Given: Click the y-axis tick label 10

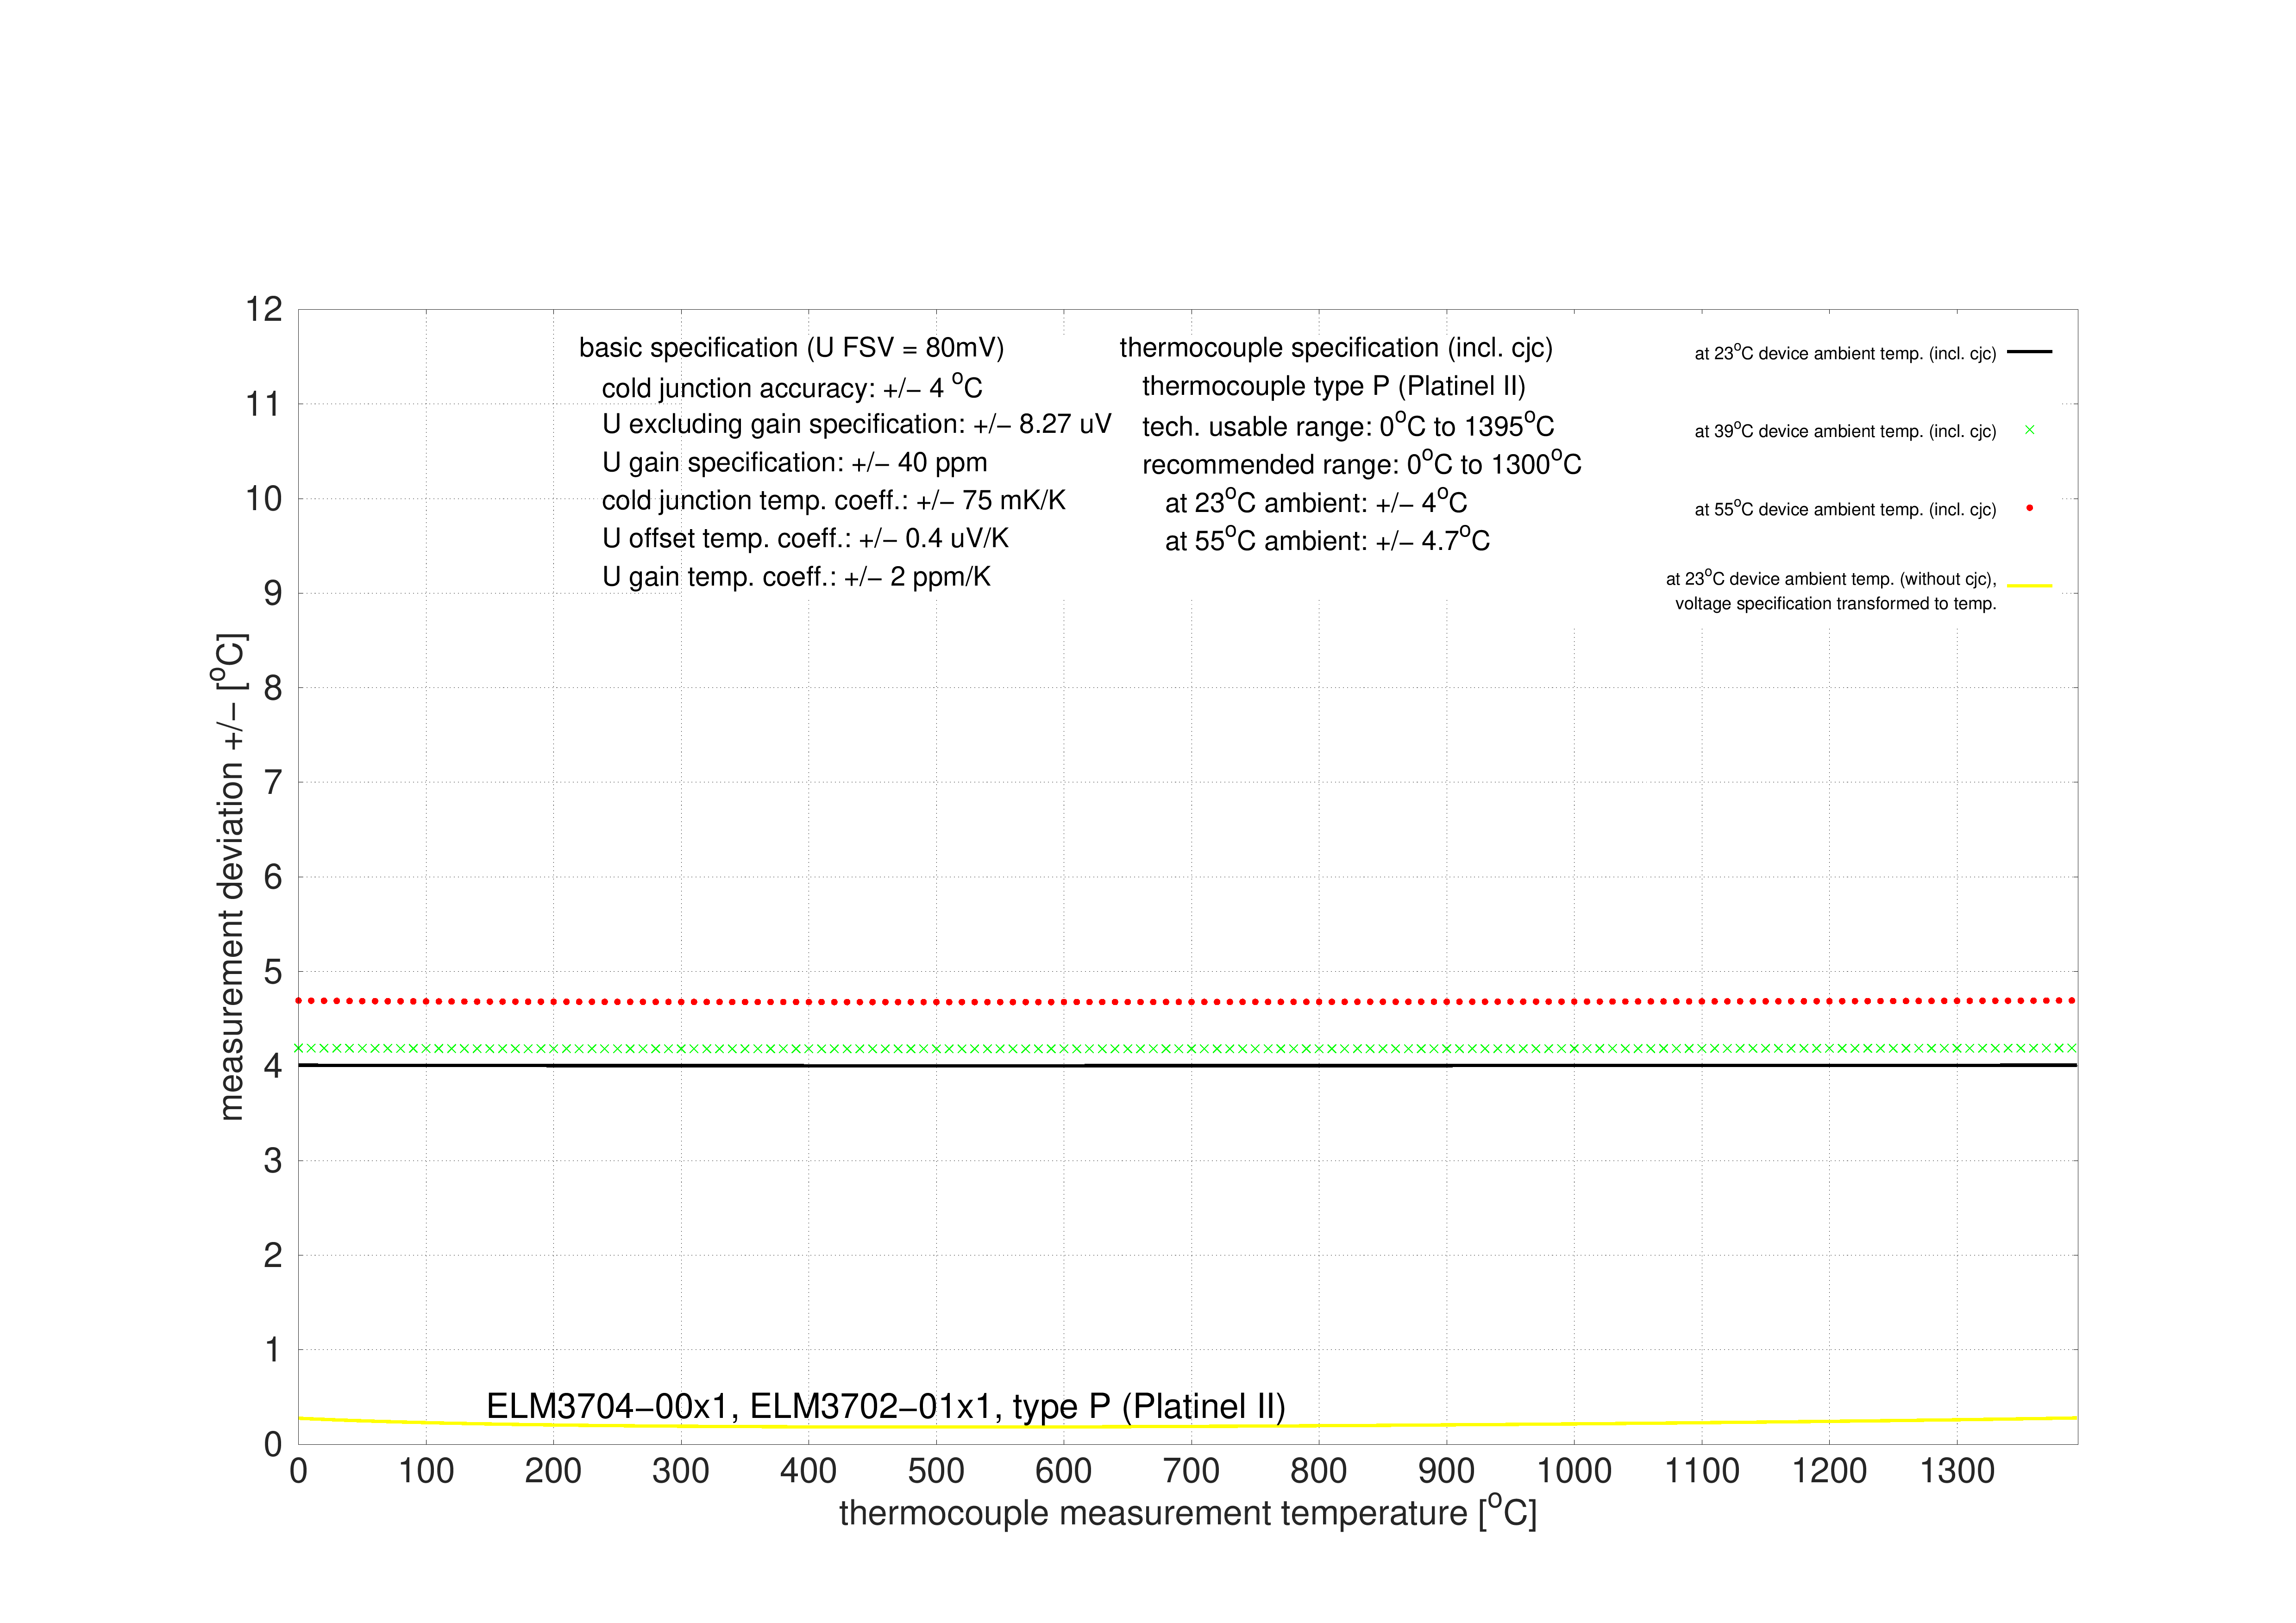Looking at the screenshot, I should 264,499.
